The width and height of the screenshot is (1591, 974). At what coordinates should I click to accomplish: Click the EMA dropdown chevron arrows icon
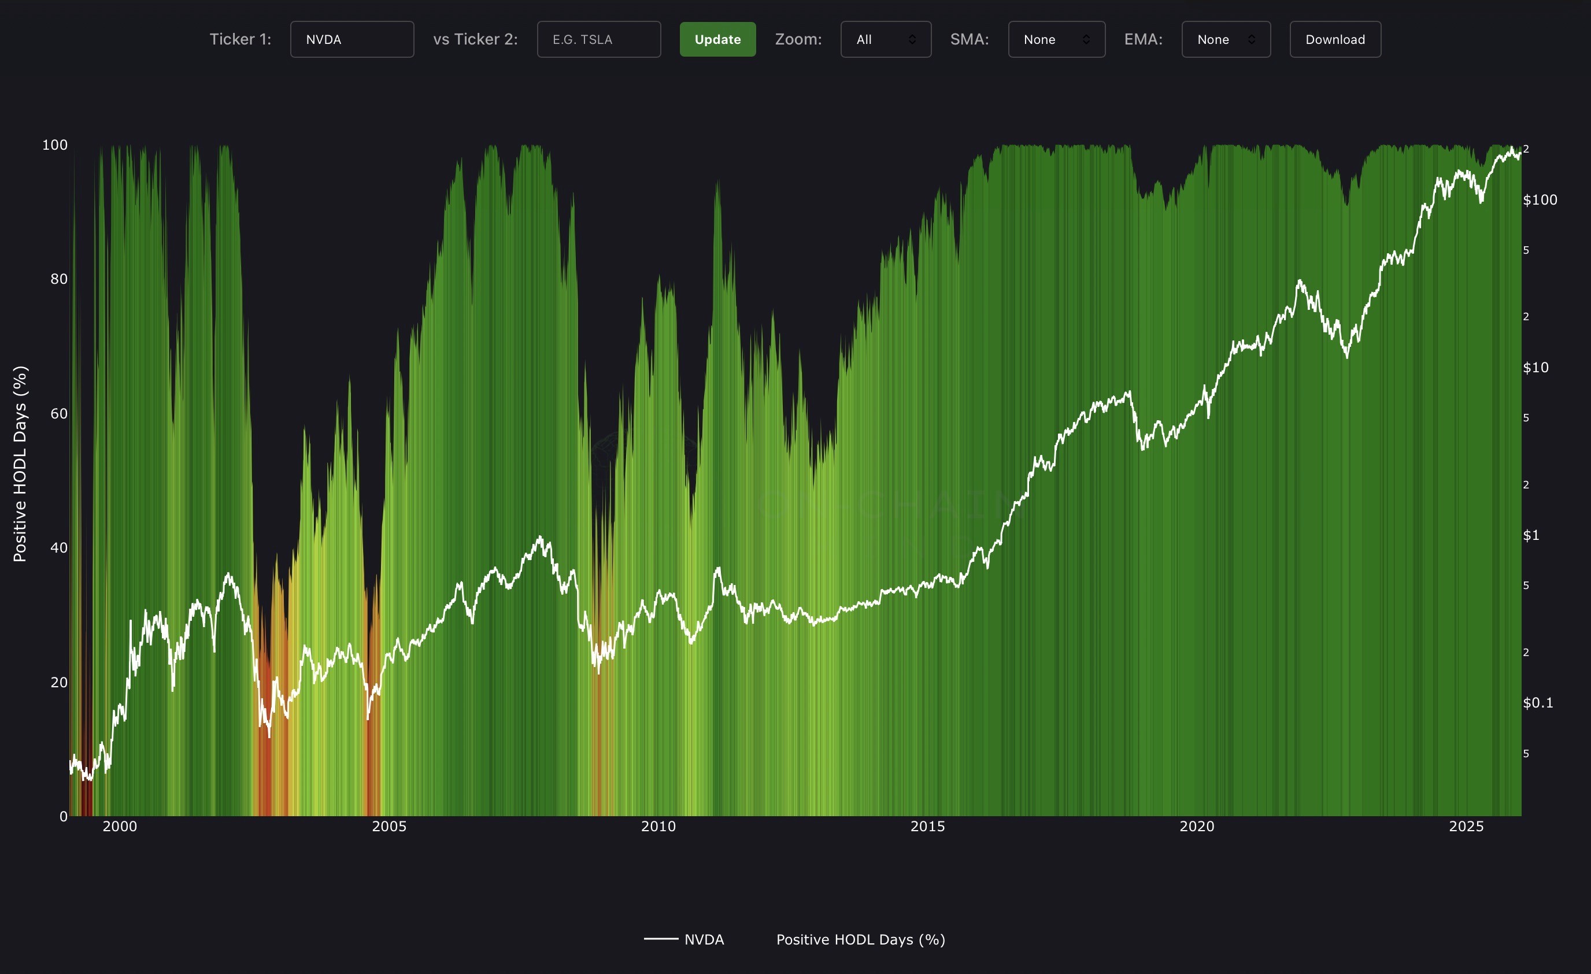coord(1252,39)
